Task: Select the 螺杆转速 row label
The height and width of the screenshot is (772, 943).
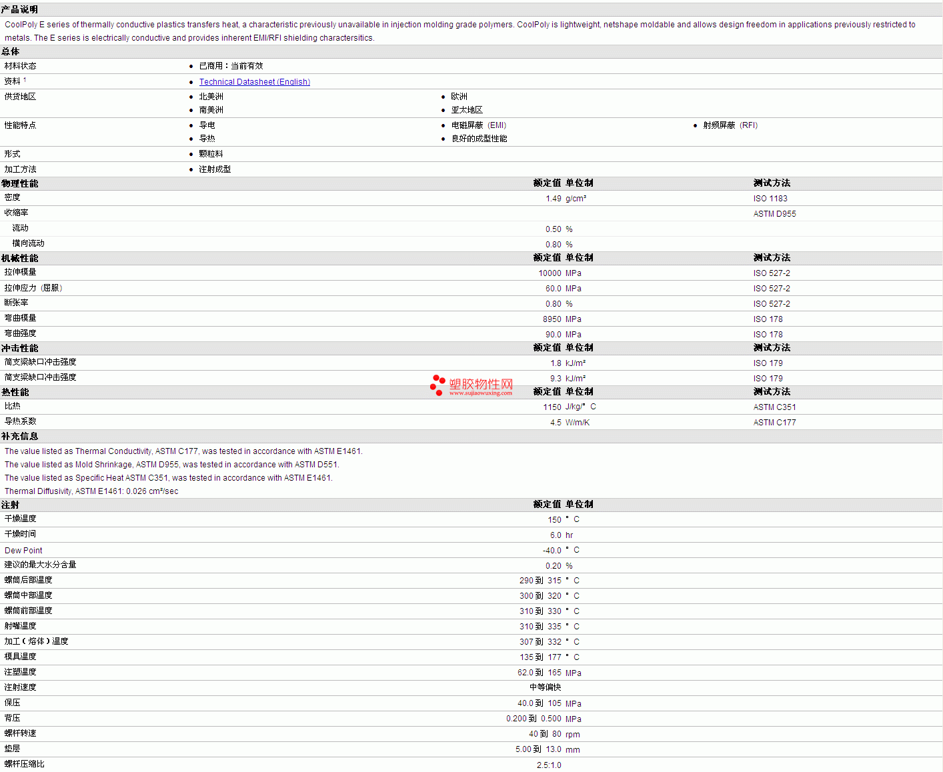Action: (x=21, y=733)
